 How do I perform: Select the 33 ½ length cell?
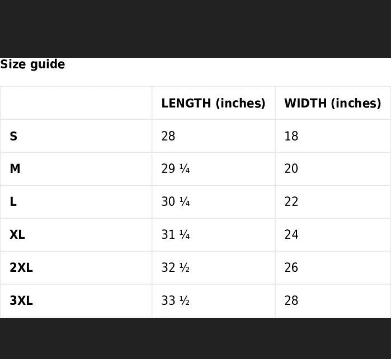[x=175, y=300]
